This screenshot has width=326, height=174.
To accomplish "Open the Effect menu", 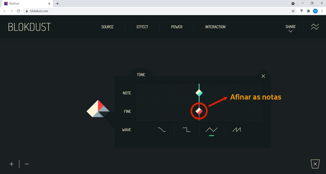I will pos(142,27).
